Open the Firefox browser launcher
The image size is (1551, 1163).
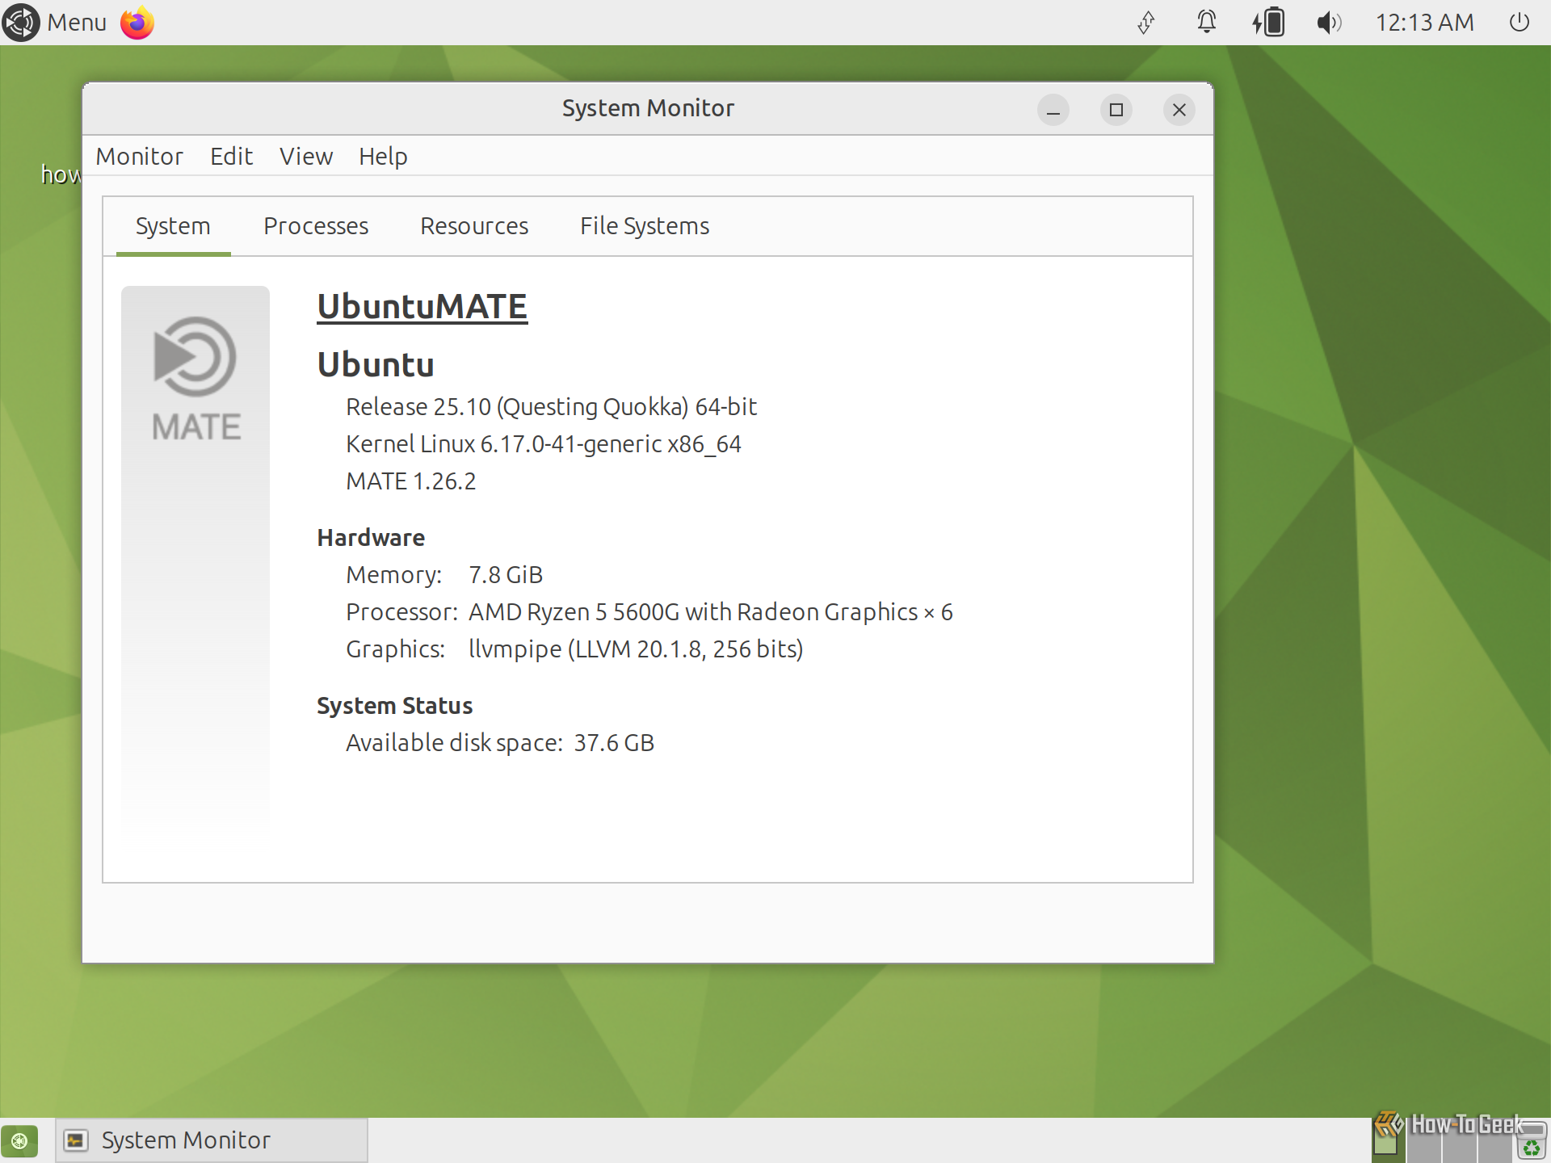coord(137,22)
